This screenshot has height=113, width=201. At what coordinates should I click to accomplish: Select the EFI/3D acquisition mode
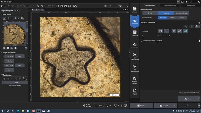[150, 13]
